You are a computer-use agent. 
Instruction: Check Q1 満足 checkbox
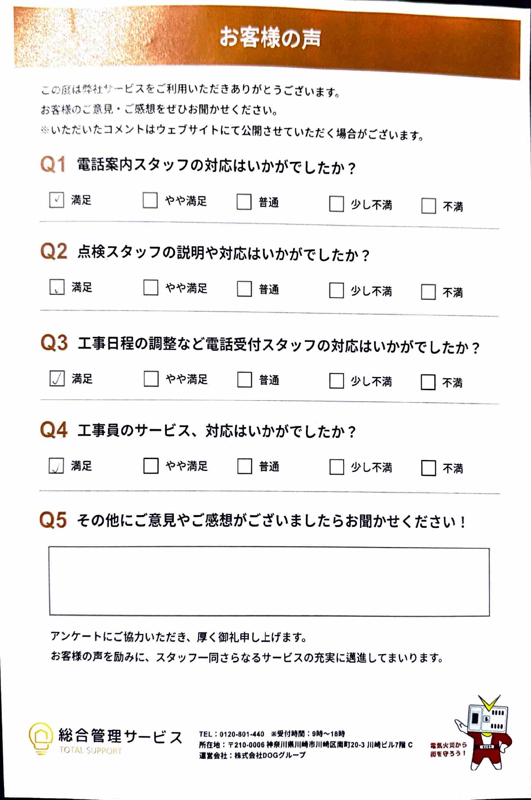point(57,200)
